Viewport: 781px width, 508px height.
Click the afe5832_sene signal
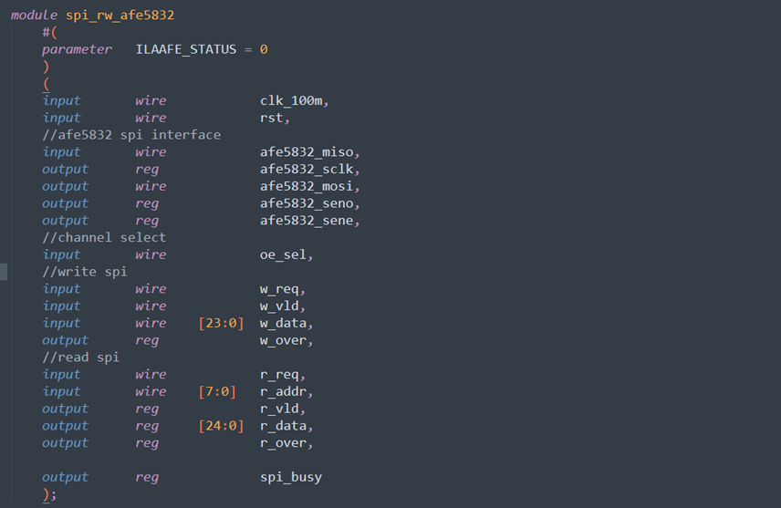307,220
